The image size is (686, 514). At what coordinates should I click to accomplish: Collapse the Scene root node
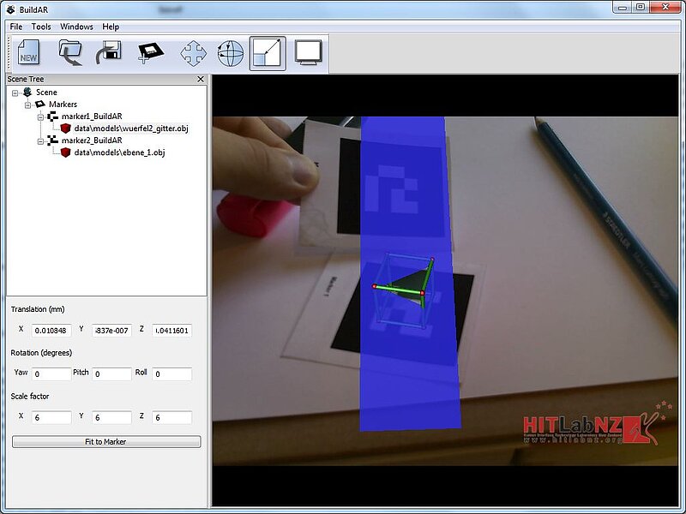tap(15, 93)
